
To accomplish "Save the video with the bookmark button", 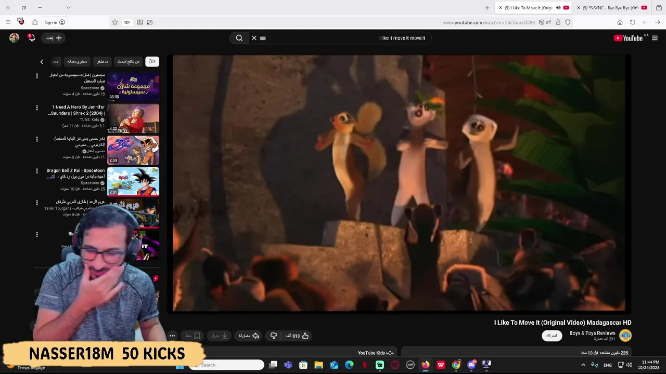I will tap(193, 336).
